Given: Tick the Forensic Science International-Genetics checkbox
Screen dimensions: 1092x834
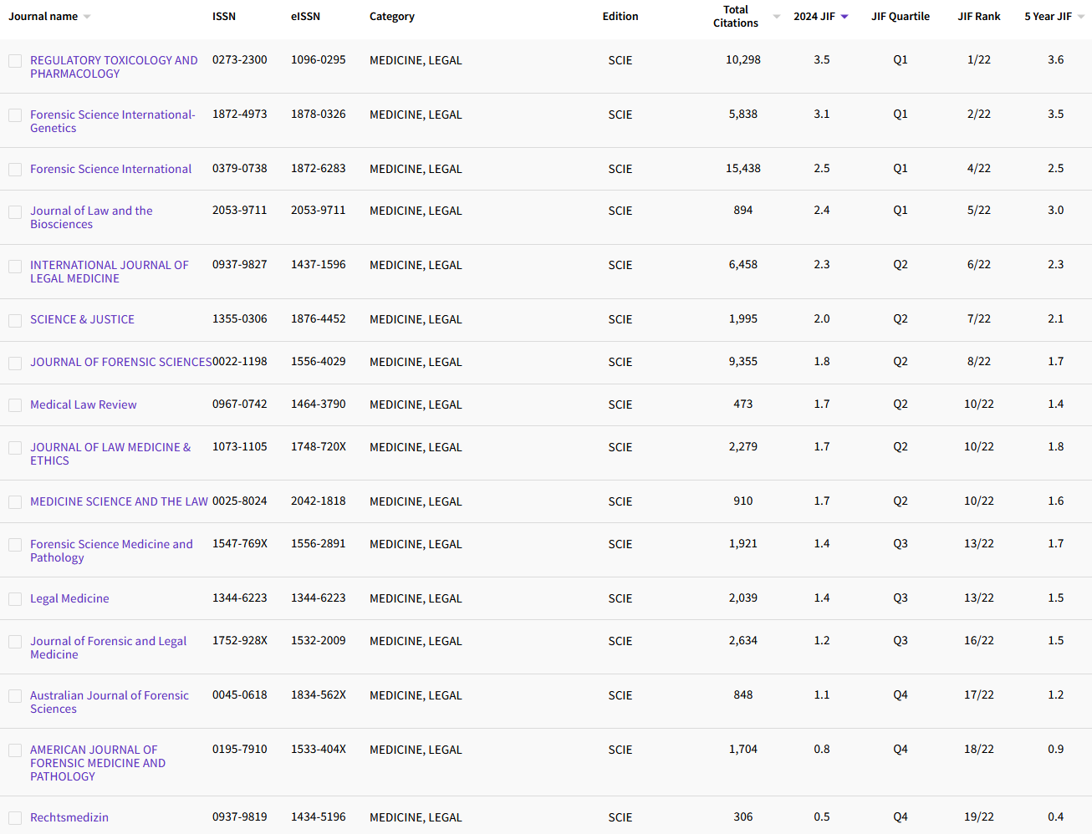Looking at the screenshot, I should tap(15, 115).
